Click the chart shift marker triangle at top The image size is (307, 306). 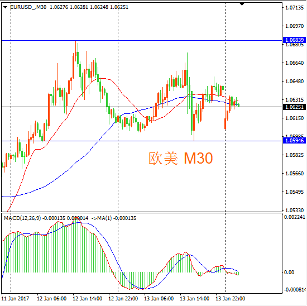[242, 4]
